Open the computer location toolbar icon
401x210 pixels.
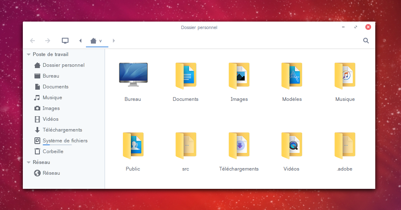click(x=65, y=41)
